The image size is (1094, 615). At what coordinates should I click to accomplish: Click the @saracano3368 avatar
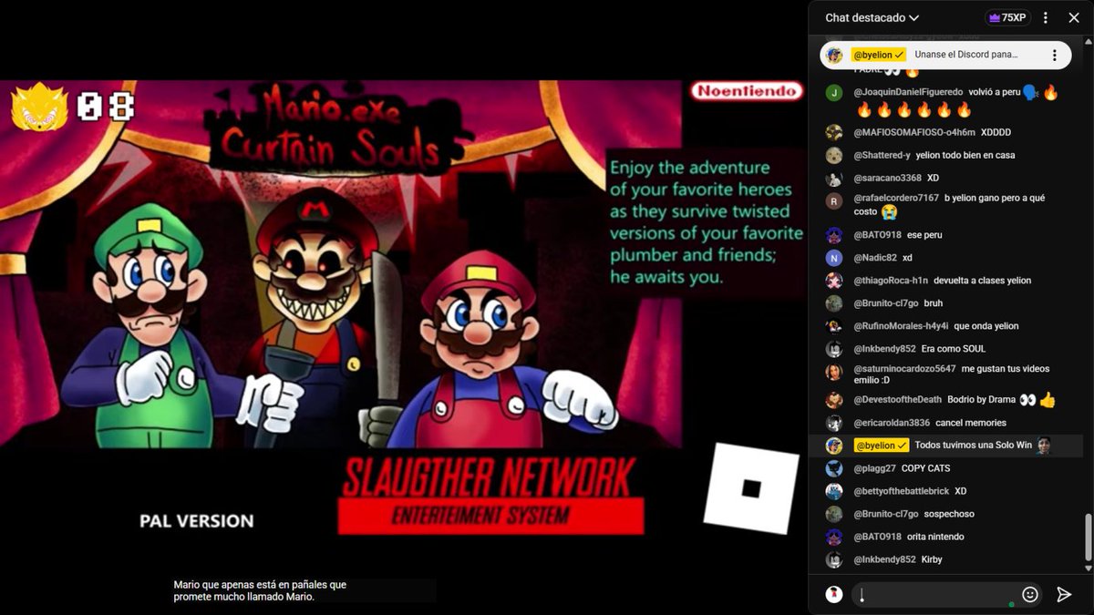[x=834, y=178]
